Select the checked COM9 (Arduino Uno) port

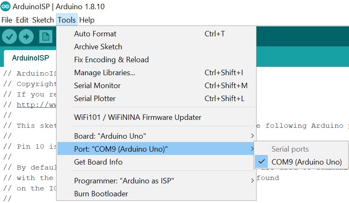coord(306,162)
